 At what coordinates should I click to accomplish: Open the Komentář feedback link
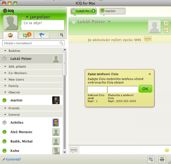point(13,159)
